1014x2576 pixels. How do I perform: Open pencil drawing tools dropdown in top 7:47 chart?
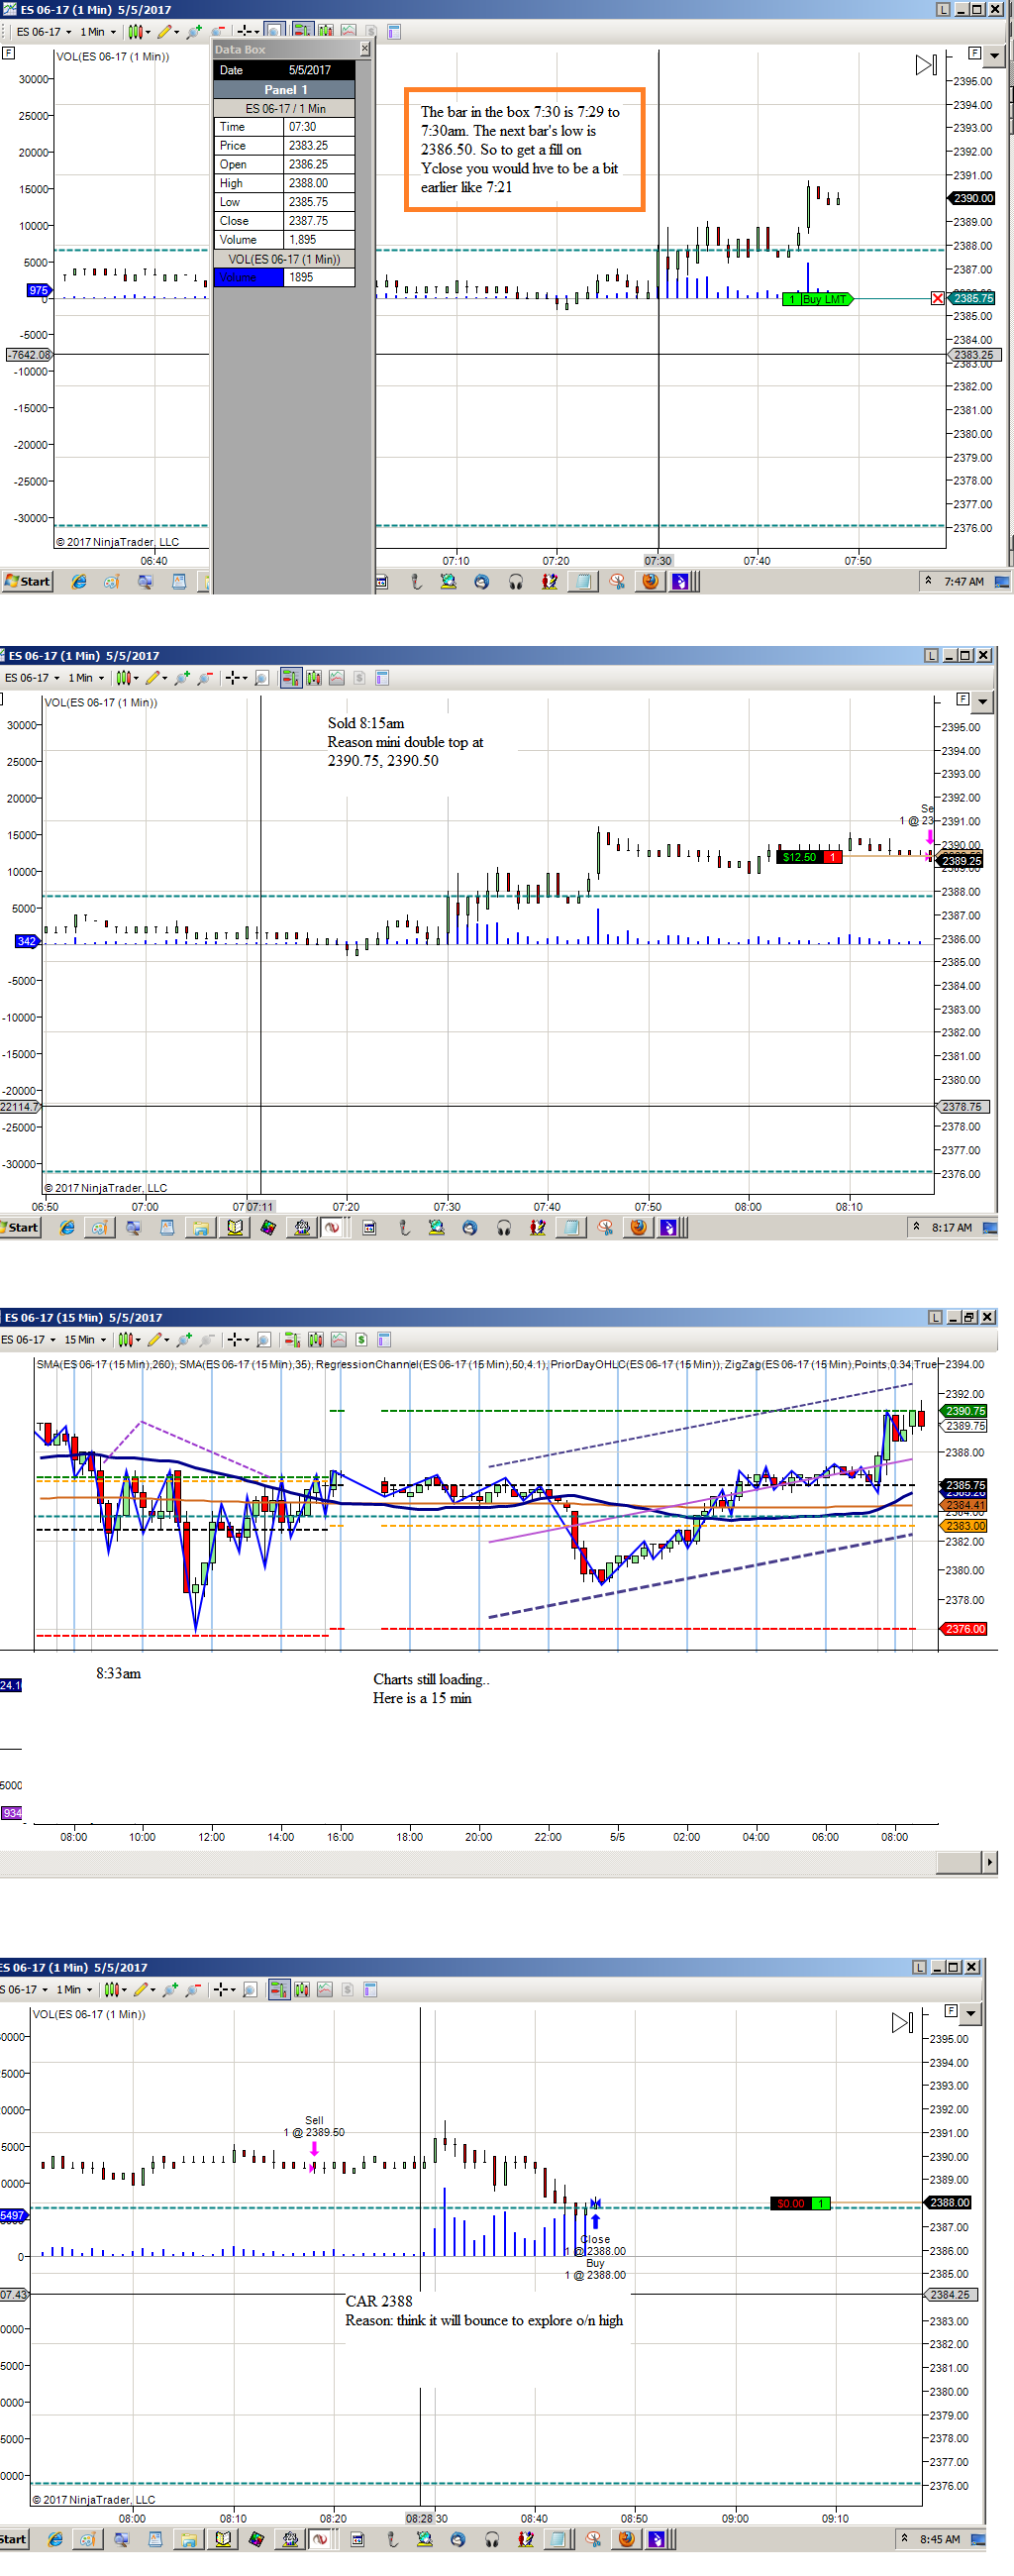[x=167, y=32]
